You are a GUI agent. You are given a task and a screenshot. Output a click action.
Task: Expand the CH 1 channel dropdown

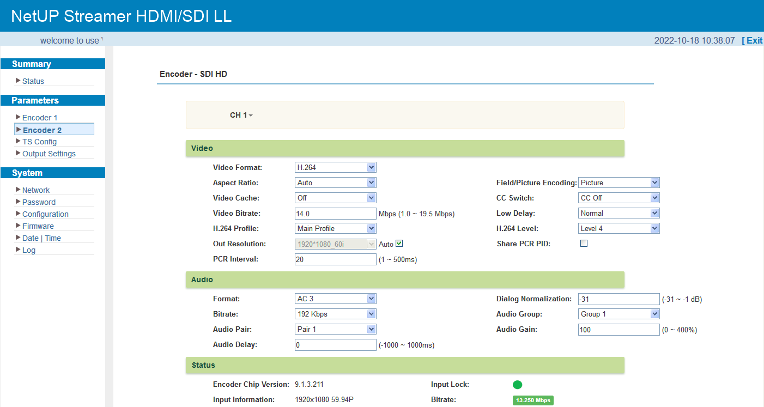241,115
